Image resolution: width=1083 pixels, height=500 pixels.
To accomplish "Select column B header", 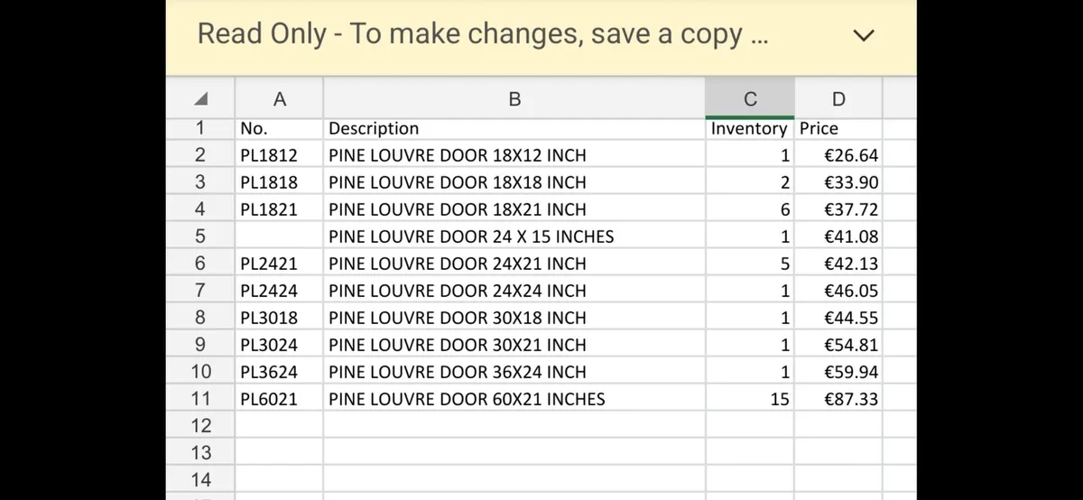I will pos(514,99).
